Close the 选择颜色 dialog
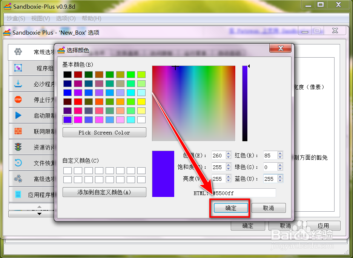353x258 pixels. click(281, 48)
